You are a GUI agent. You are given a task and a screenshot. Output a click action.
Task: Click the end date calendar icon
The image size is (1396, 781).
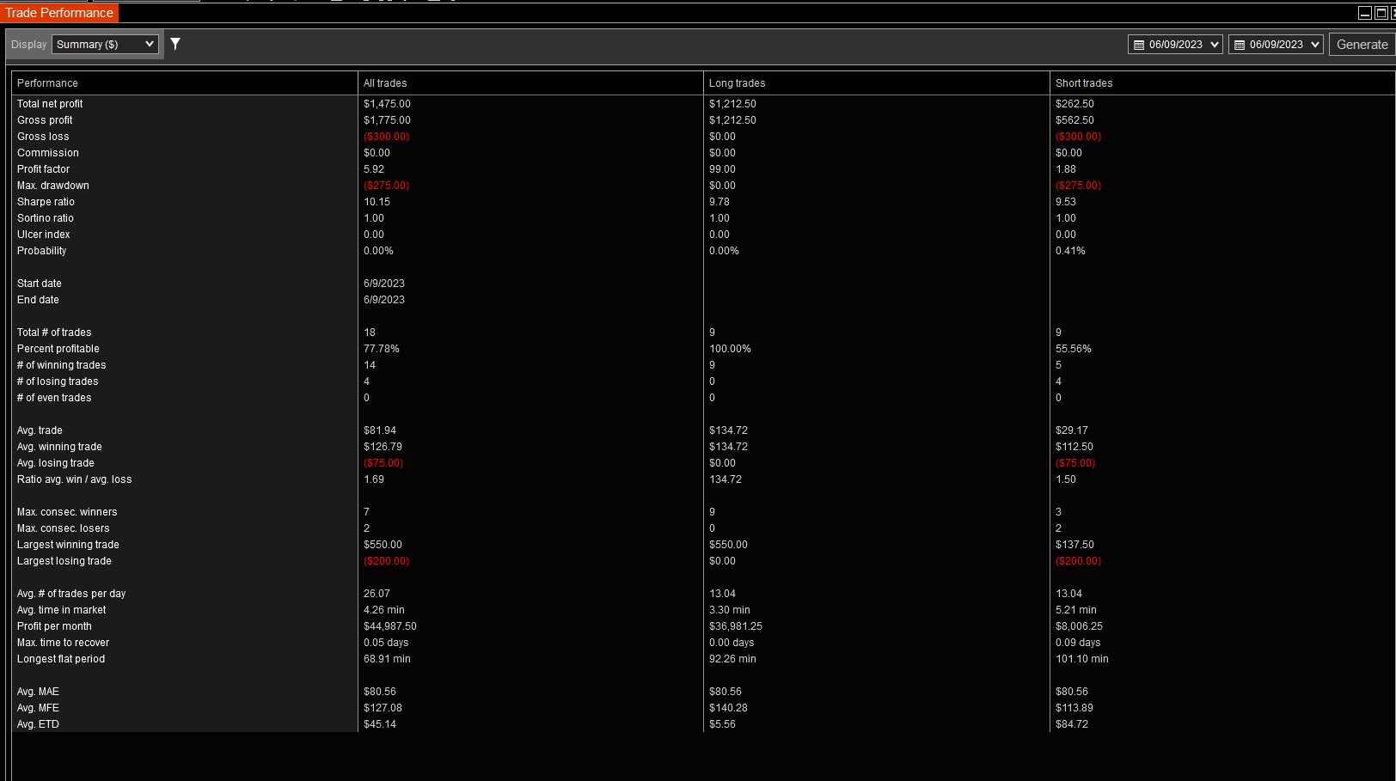[x=1240, y=45]
